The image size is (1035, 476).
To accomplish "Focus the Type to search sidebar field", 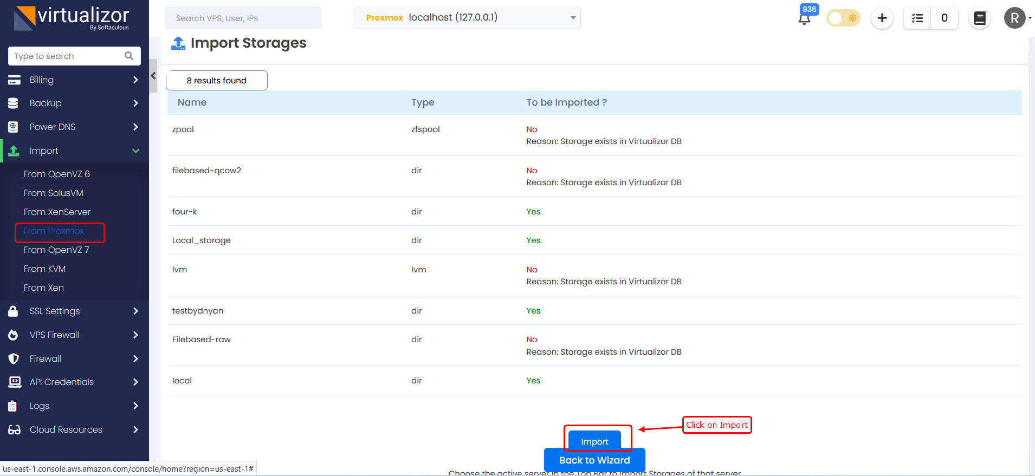I will (x=74, y=56).
